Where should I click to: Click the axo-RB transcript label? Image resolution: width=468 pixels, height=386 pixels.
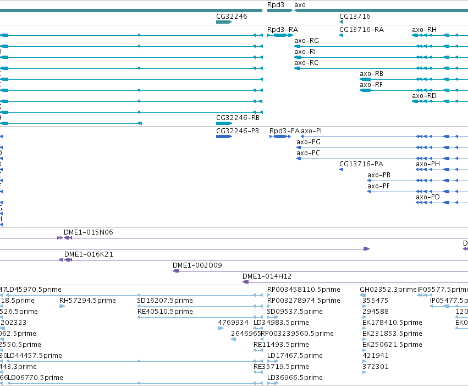point(371,74)
